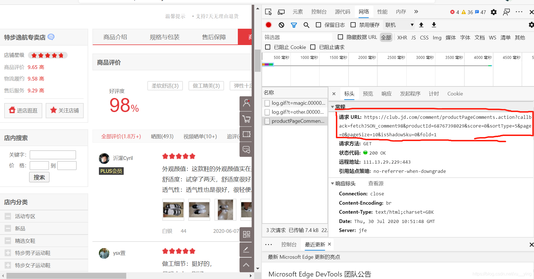Open the drawer three-dot menu beside 控制台
Viewport: 534px width, 279px height.
click(269, 244)
